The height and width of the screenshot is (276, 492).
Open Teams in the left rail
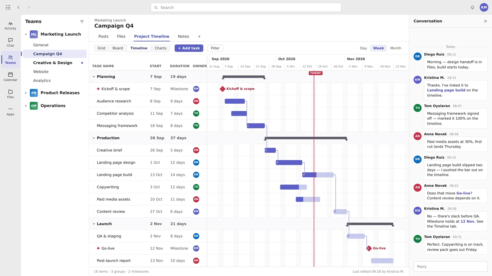[x=10, y=60]
